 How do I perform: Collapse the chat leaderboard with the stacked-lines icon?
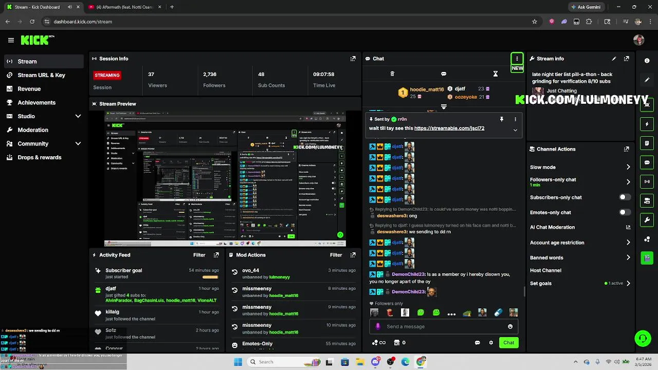[444, 107]
